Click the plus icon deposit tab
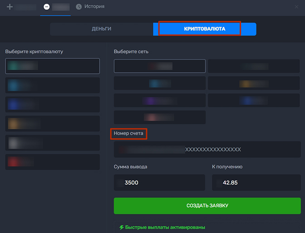 (x=21, y=7)
